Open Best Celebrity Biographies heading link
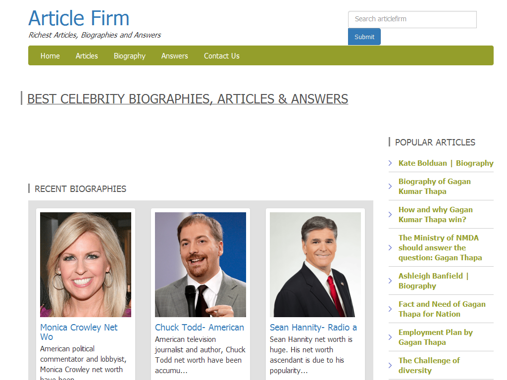This screenshot has height=380, width=507. 188,99
